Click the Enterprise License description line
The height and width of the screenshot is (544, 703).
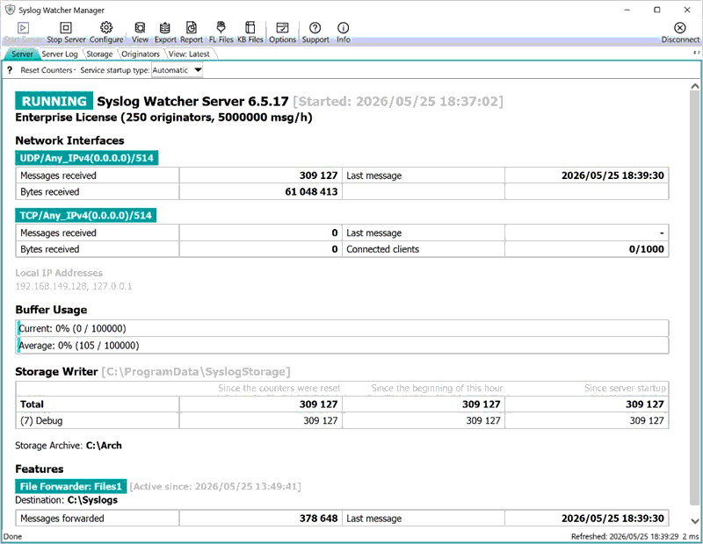pyautogui.click(x=163, y=118)
